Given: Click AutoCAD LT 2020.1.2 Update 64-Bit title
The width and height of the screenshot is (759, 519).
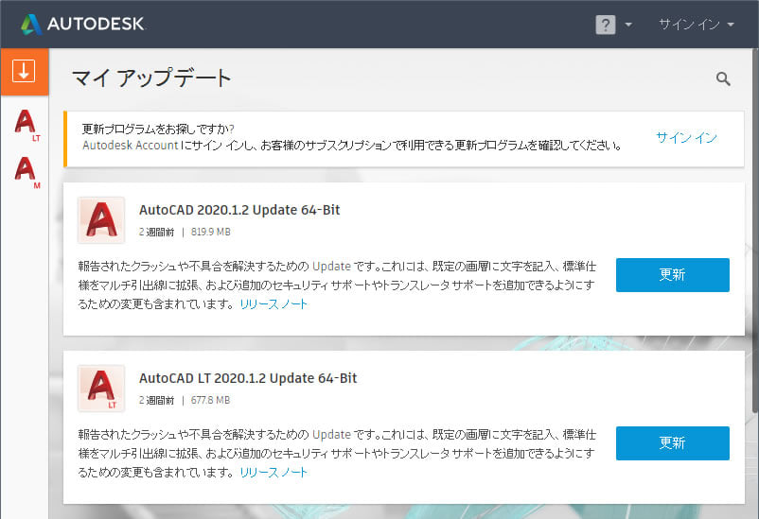Looking at the screenshot, I should [x=248, y=378].
